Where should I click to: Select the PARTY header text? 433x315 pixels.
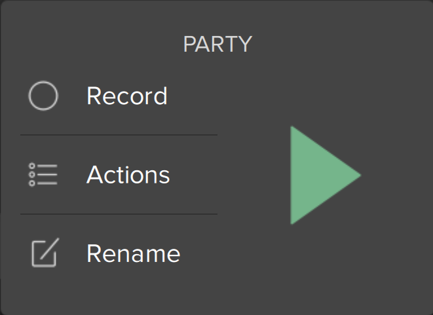click(217, 45)
